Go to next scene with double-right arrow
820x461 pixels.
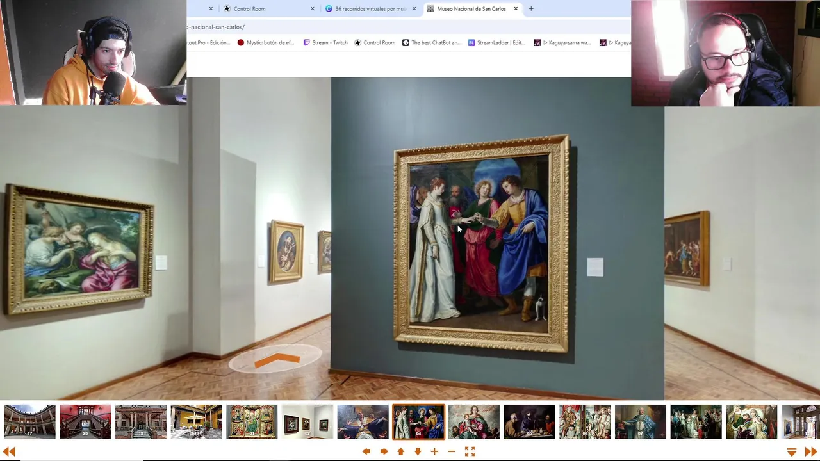pyautogui.click(x=811, y=452)
